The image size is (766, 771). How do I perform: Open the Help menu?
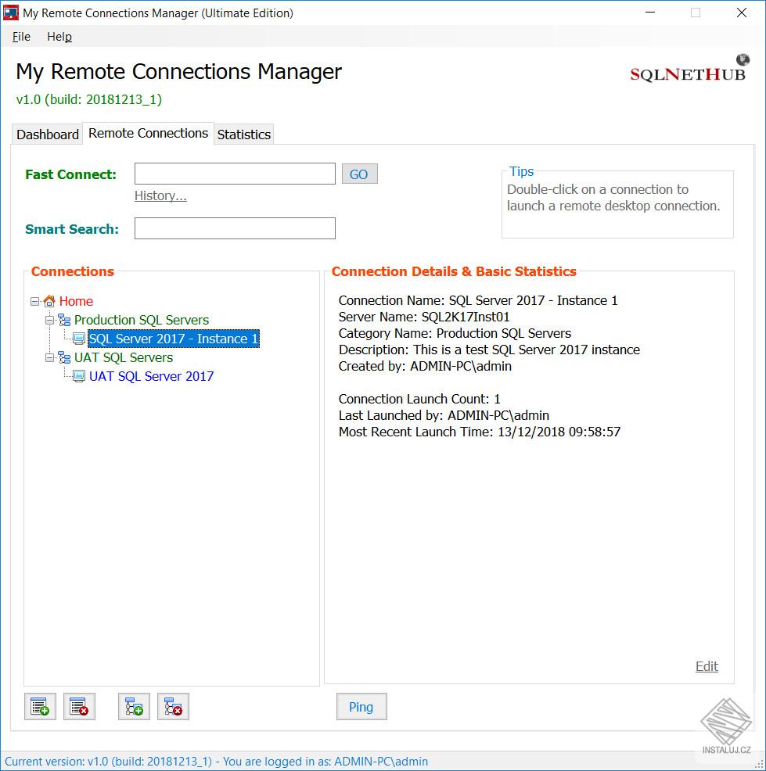(x=59, y=37)
